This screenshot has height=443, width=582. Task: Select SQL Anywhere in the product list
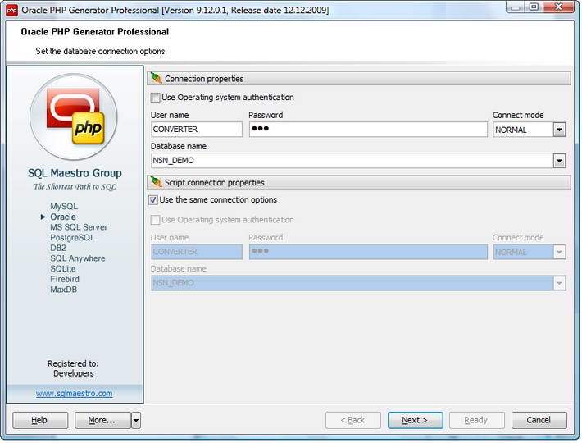tap(78, 258)
